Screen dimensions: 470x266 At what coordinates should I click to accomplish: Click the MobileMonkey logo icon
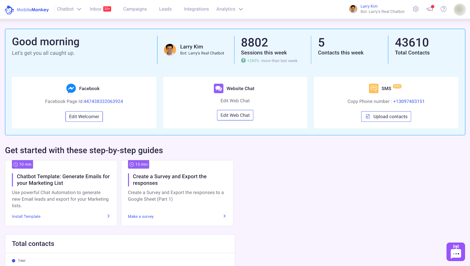[9, 10]
